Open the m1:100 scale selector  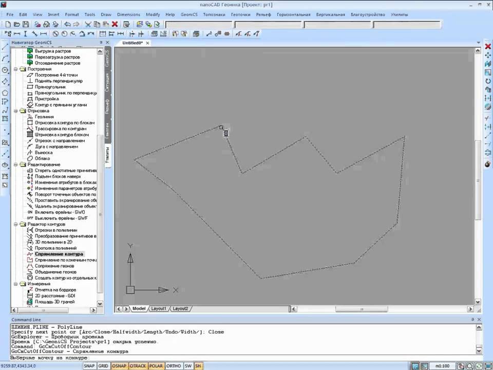pyautogui.click(x=442, y=366)
